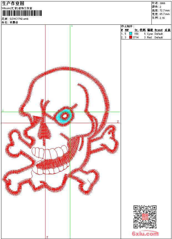The height and width of the screenshot is (239, 172).
Task: Click the "颜色: 2" color count line
Action: [156, 7]
